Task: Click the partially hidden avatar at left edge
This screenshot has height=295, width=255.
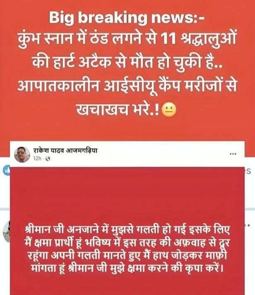Action: pyautogui.click(x=7, y=231)
